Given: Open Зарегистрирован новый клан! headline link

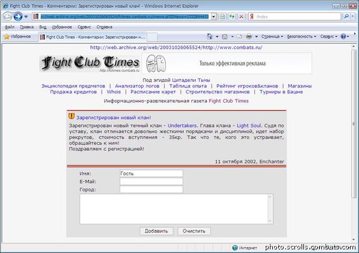Looking at the screenshot, I should click(x=114, y=118).
